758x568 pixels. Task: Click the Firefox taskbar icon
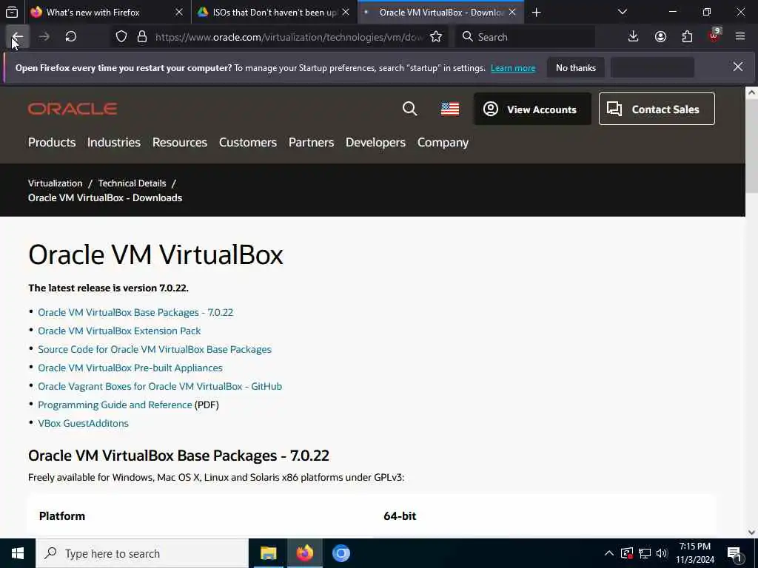304,553
